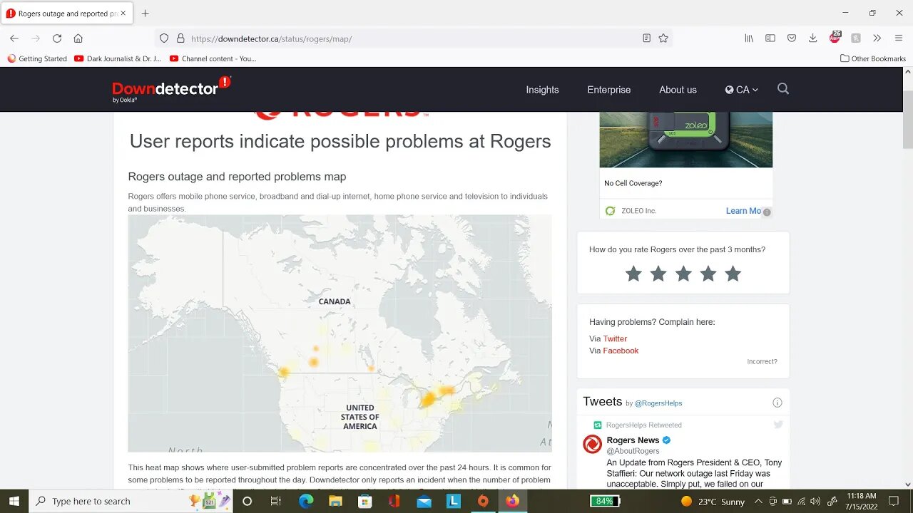Click the ad info icon
Screen dimensions: 913x513
click(x=767, y=212)
